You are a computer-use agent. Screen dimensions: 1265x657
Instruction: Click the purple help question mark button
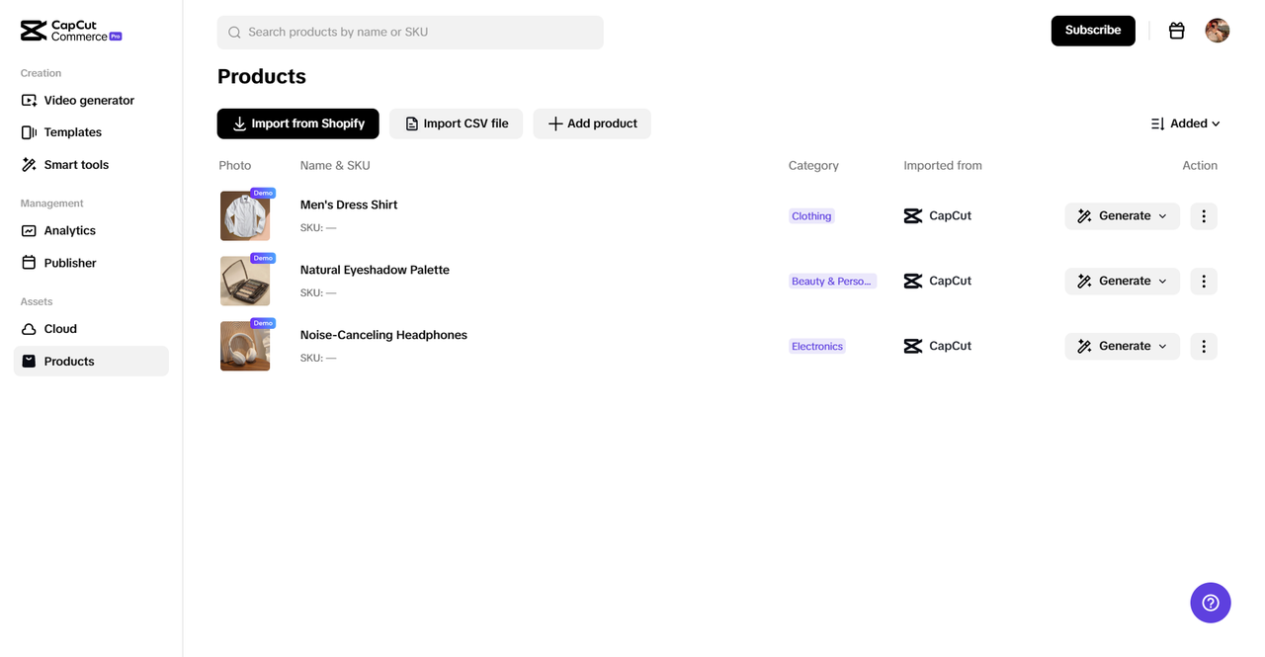coord(1210,603)
